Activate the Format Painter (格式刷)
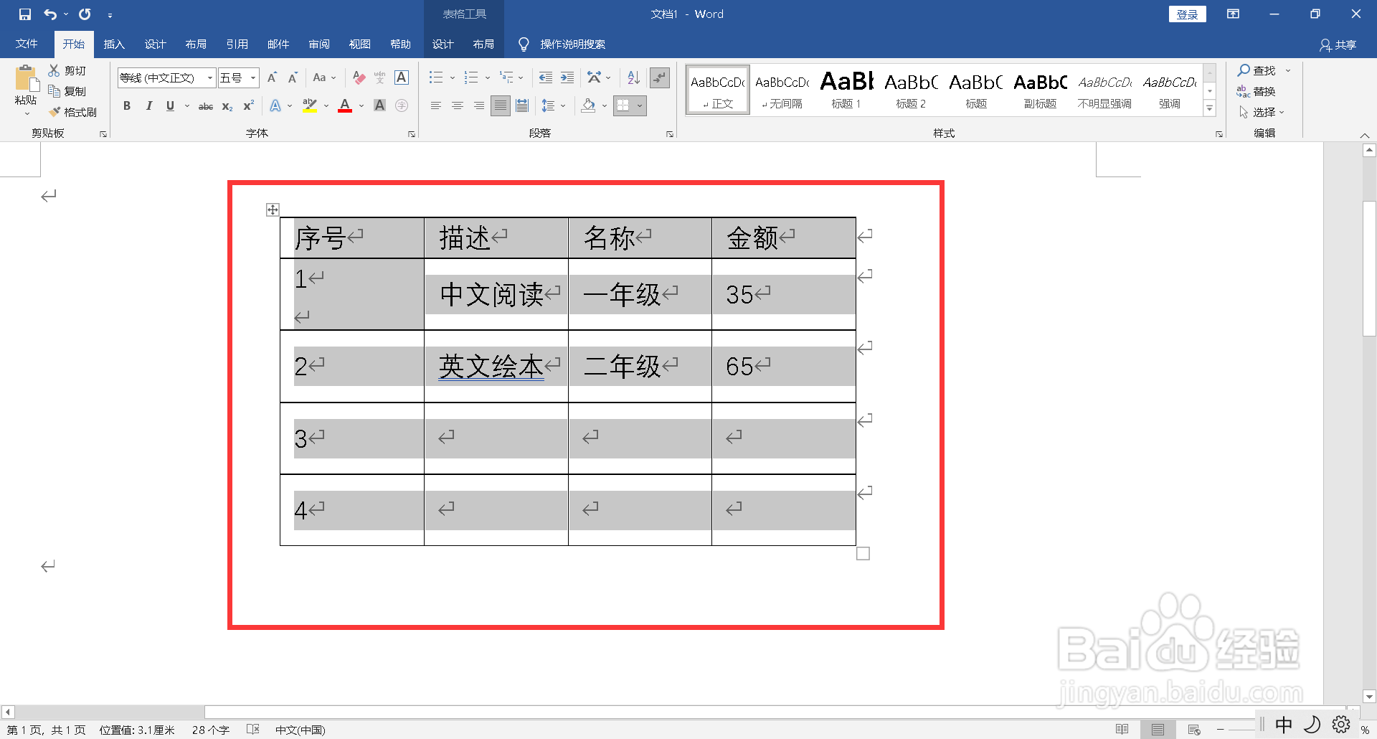The height and width of the screenshot is (739, 1377). [72, 112]
